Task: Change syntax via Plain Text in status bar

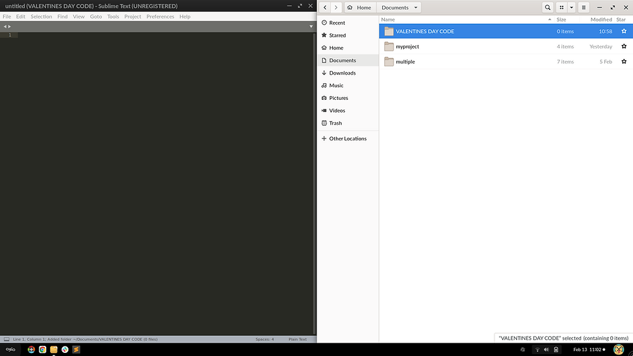Action: pyautogui.click(x=298, y=339)
